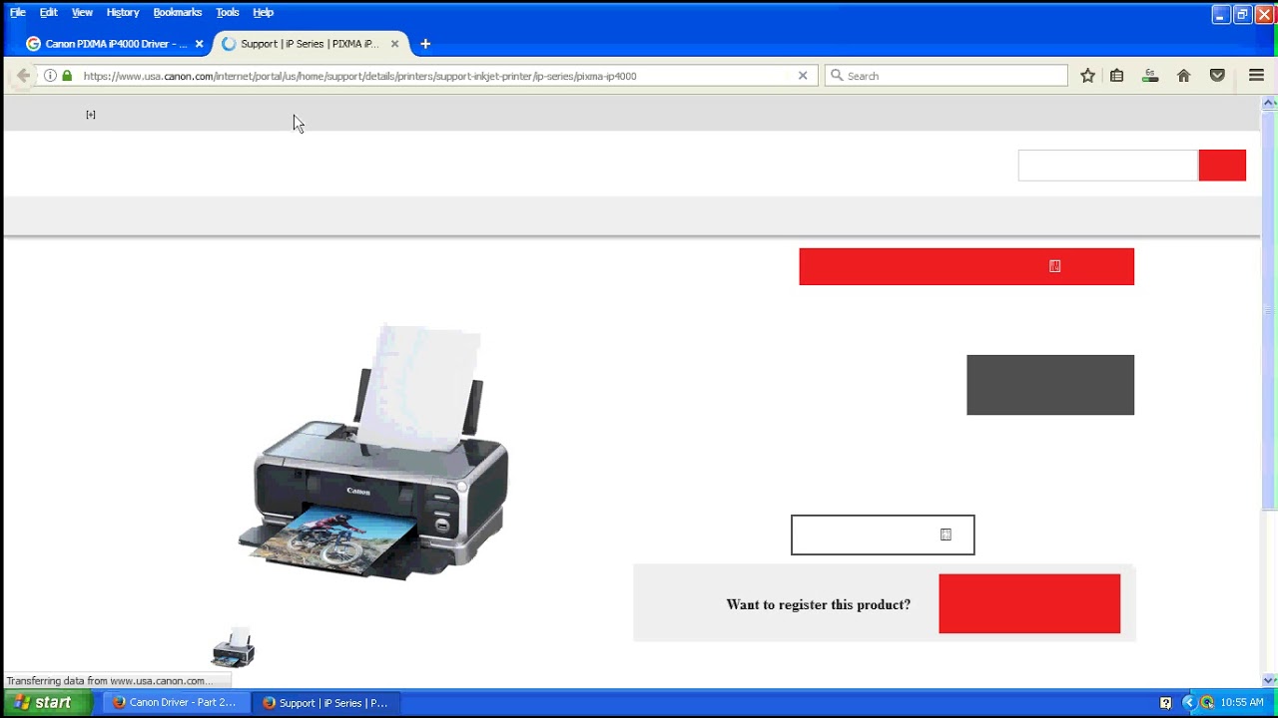Image resolution: width=1278 pixels, height=718 pixels.
Task: Click the Firefox Search field
Action: pyautogui.click(x=946, y=76)
